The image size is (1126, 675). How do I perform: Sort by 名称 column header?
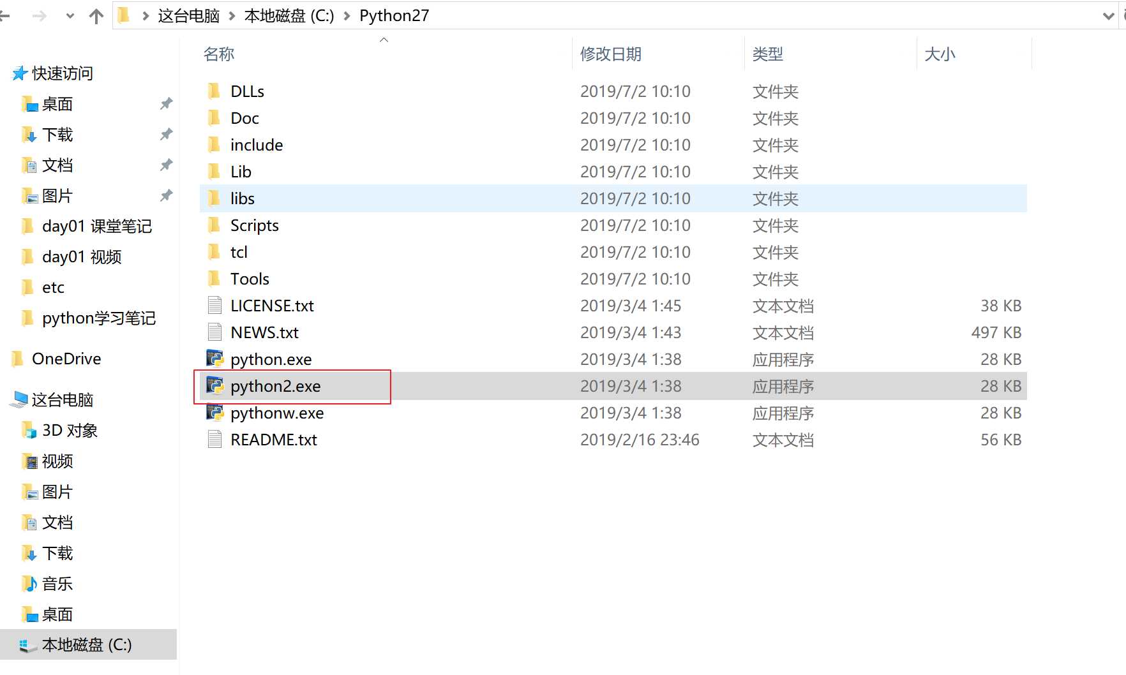(x=219, y=54)
